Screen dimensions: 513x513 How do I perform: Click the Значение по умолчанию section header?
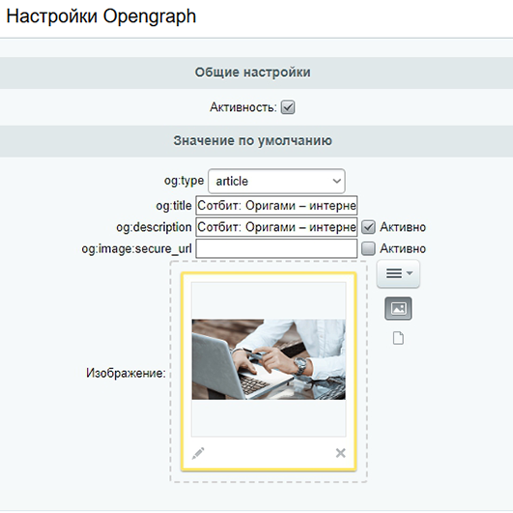coord(252,141)
